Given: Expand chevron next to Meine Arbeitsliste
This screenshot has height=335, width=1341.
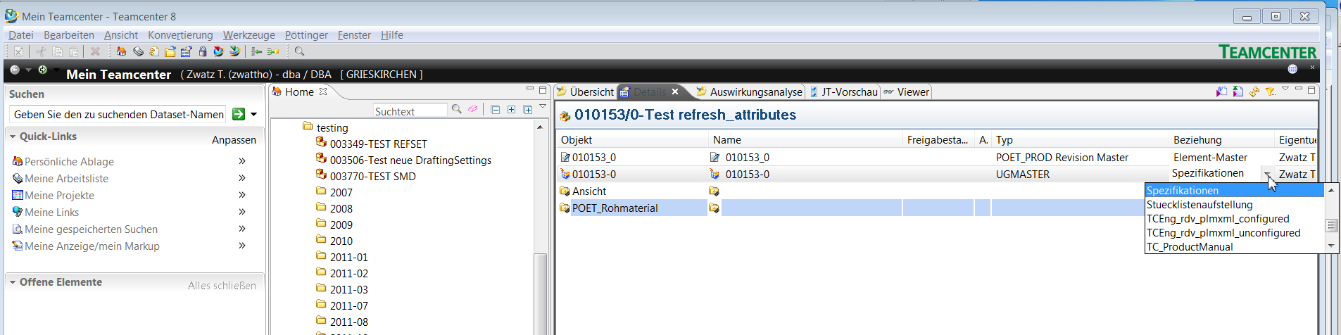Looking at the screenshot, I should (x=242, y=178).
